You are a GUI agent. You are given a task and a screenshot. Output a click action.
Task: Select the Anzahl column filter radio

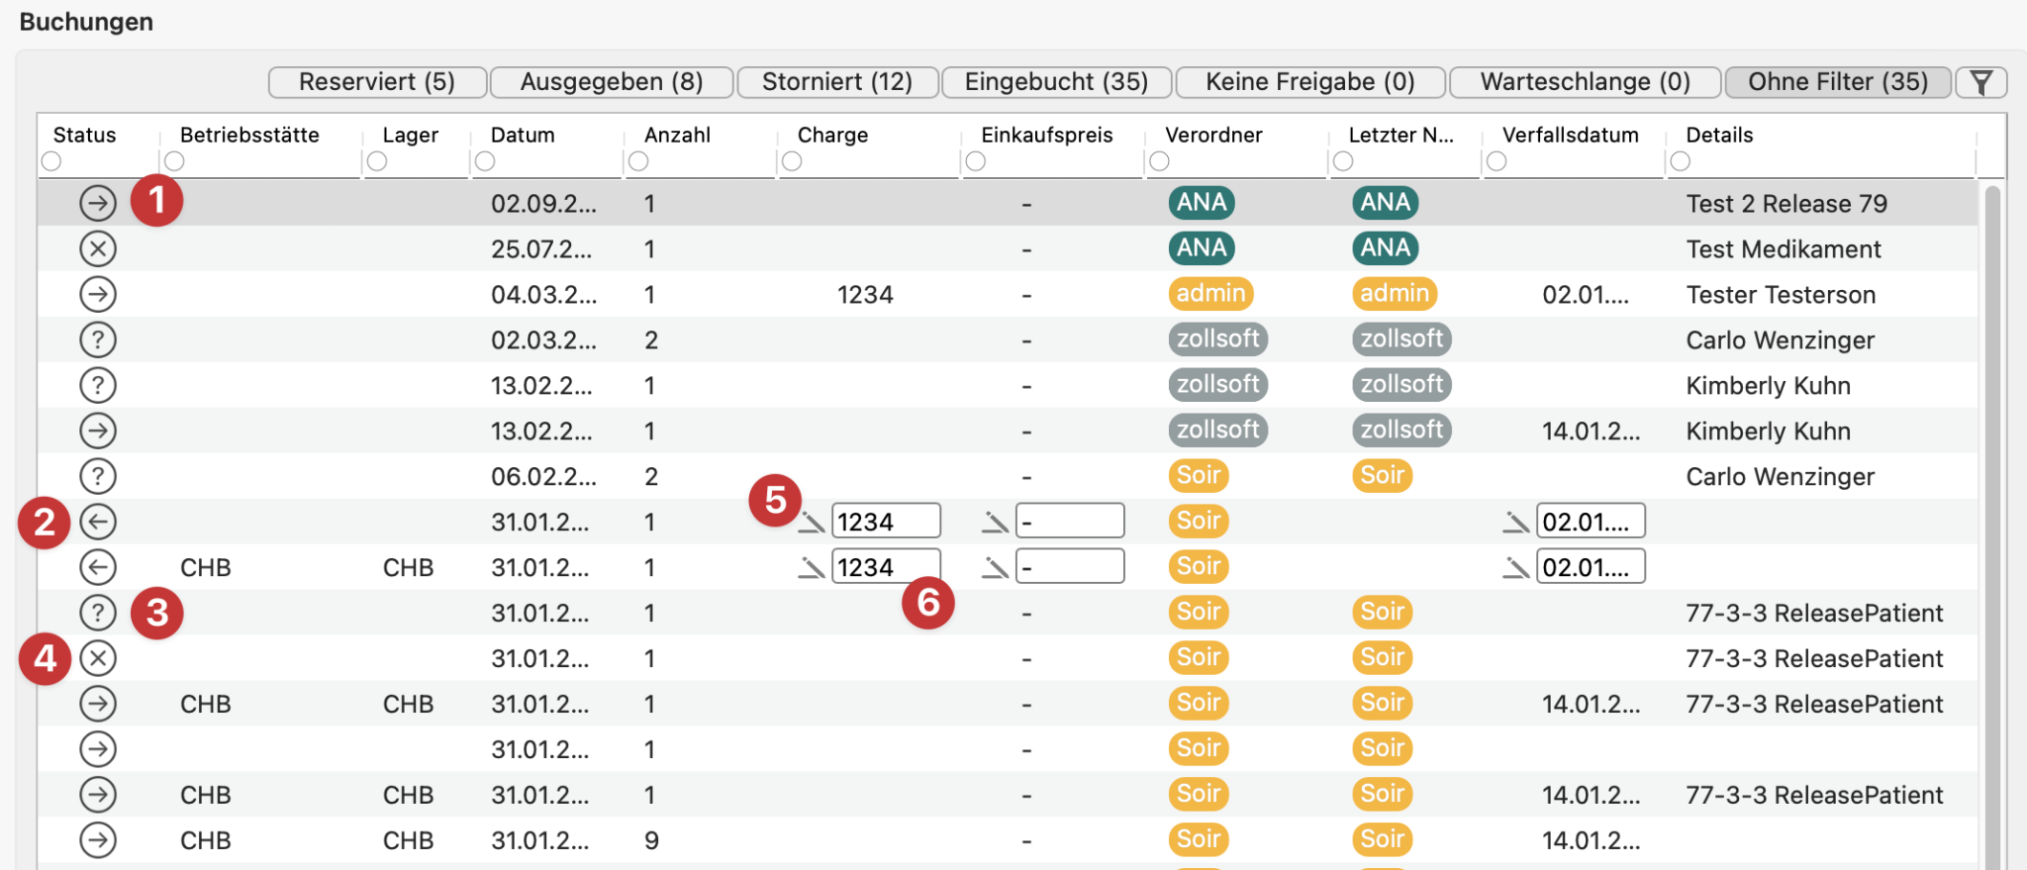click(x=638, y=161)
